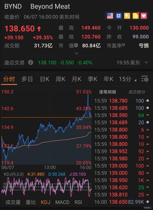Tap the yellow lightning bolt icon

click(127, 16)
